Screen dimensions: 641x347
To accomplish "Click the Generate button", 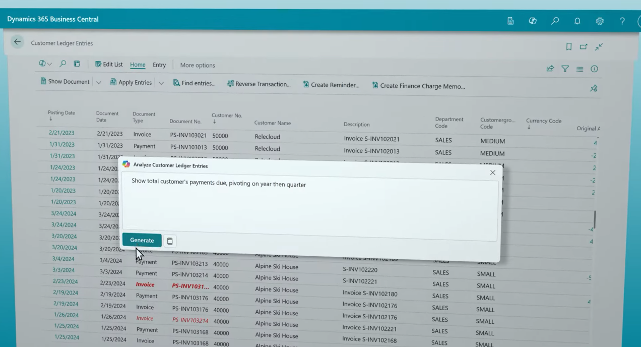I will [142, 240].
